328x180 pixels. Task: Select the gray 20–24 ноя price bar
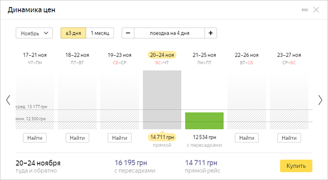pyautogui.click(x=162, y=100)
